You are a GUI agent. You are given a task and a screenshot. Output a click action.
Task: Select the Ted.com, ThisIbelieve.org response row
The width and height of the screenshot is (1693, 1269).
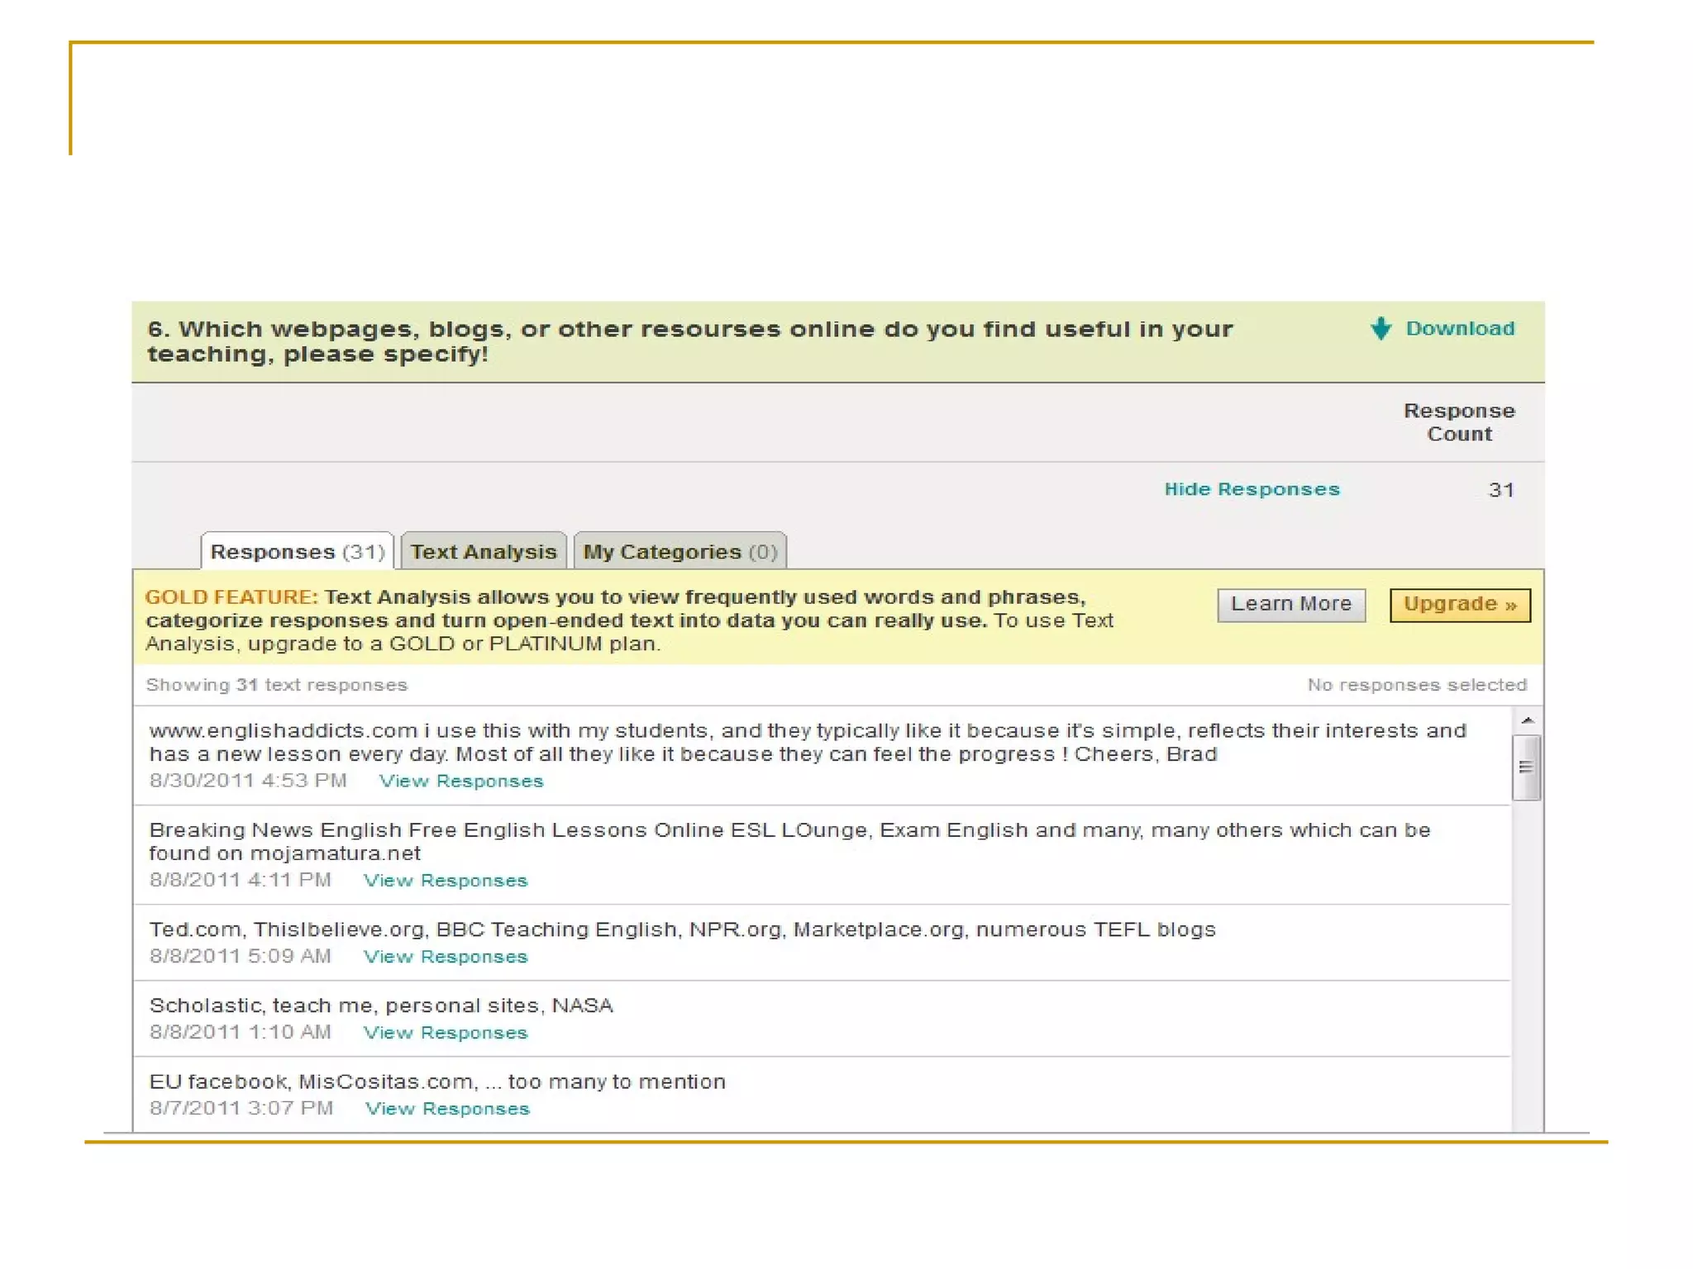click(x=682, y=929)
